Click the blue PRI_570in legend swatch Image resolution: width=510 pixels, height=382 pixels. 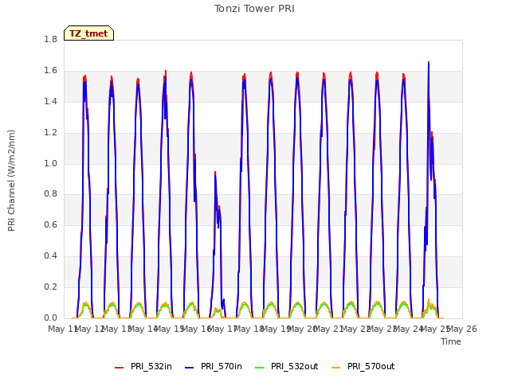tap(190, 368)
